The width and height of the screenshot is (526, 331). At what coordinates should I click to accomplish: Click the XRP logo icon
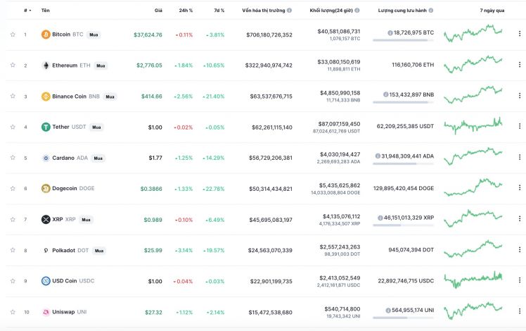(46, 220)
